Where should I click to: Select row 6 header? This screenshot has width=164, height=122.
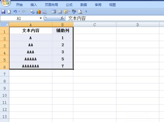5,66
